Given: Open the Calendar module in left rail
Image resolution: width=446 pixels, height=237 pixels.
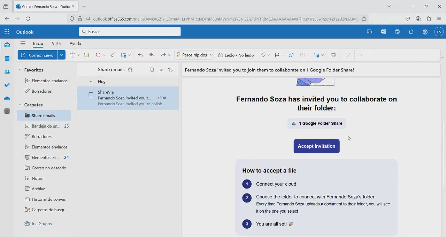Looking at the screenshot, I should click(x=7, y=59).
